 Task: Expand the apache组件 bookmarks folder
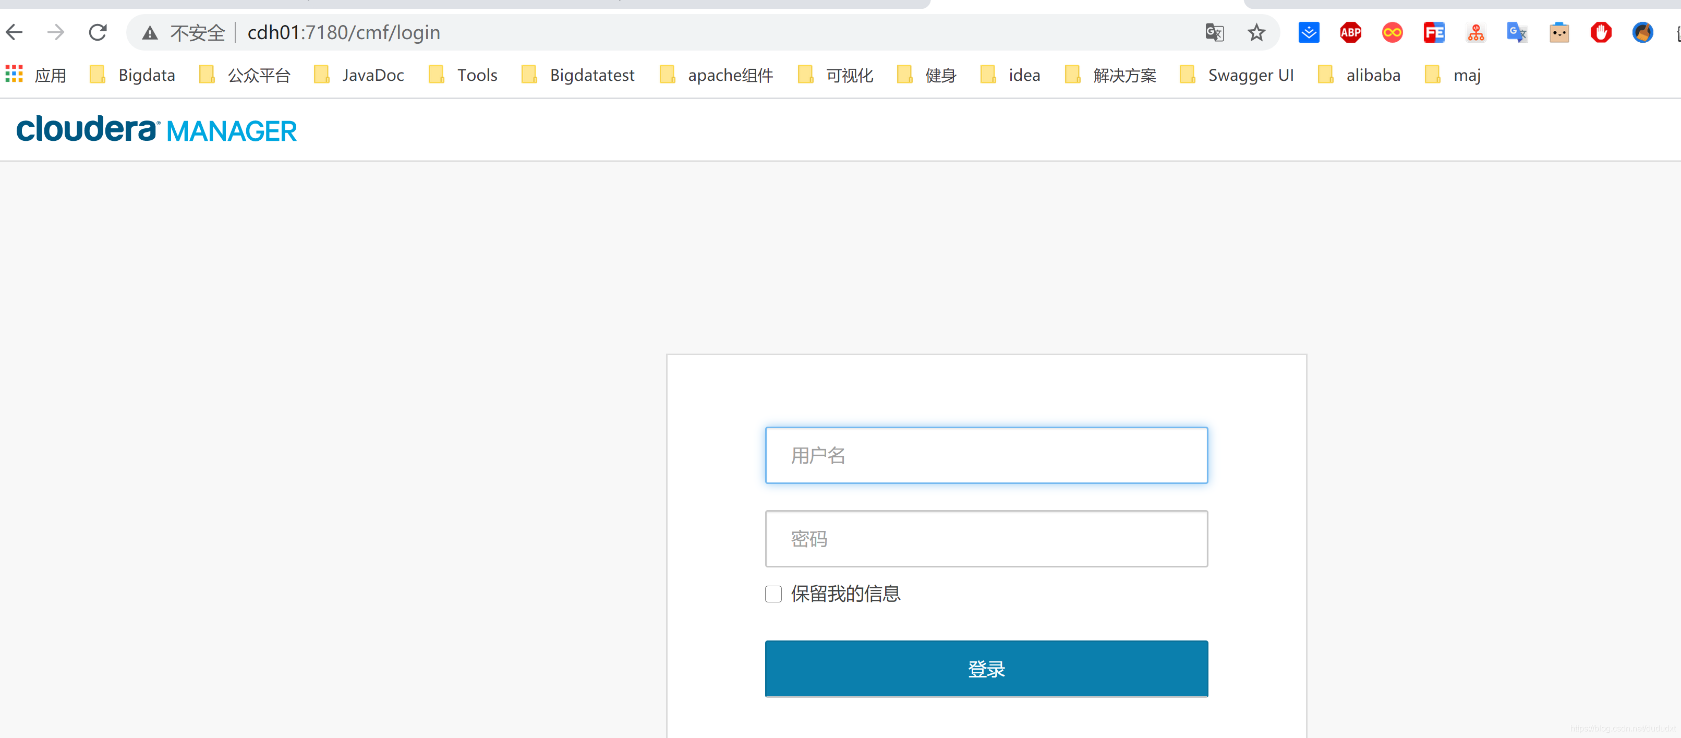click(x=730, y=75)
